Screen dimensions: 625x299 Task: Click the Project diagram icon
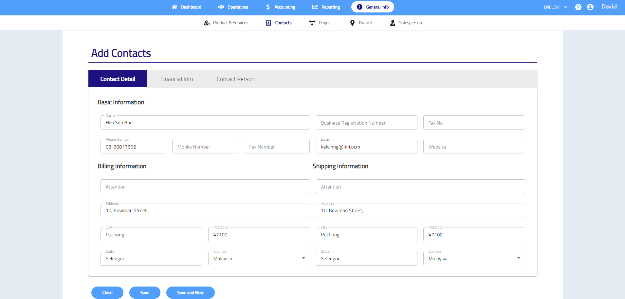pos(312,23)
